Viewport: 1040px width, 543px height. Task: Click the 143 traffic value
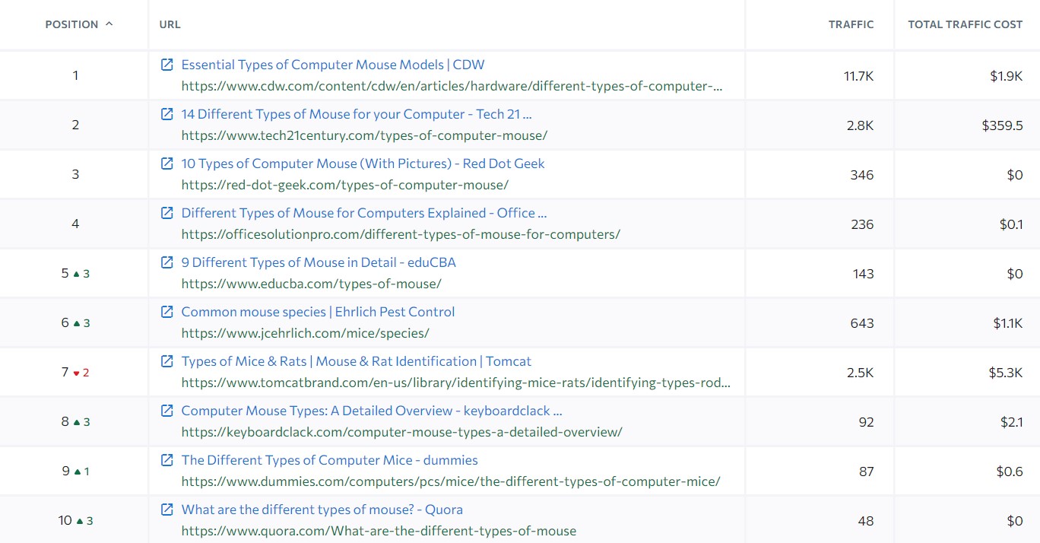tap(863, 274)
